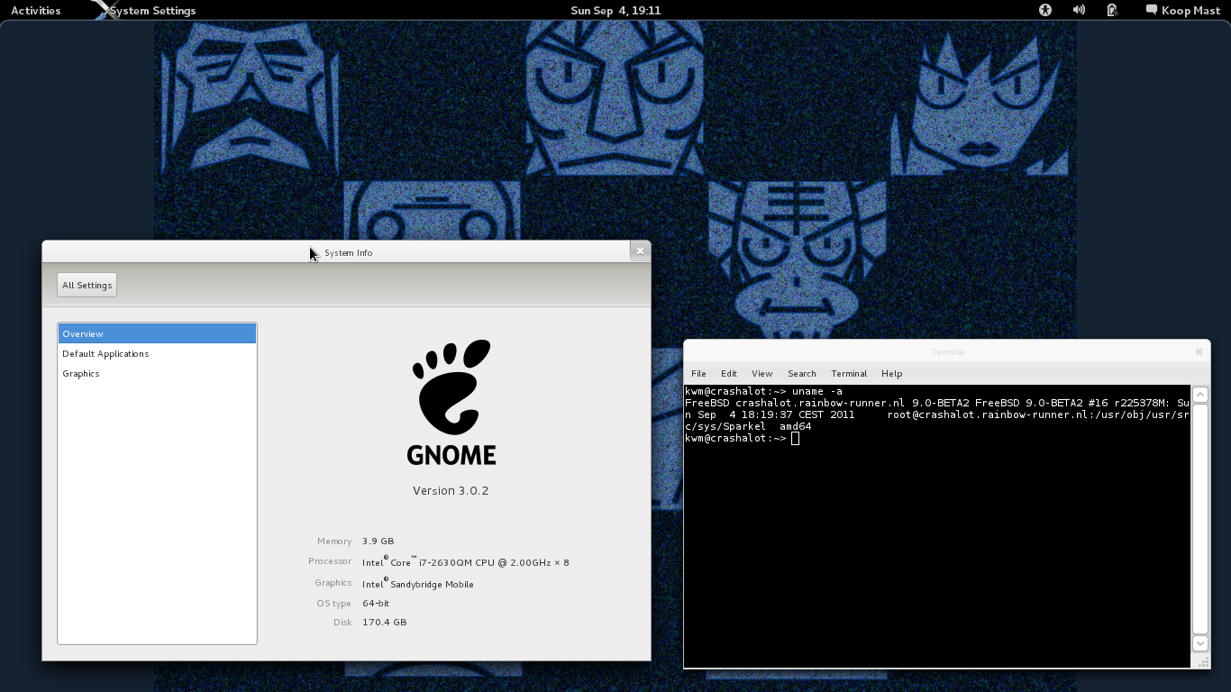1231x692 pixels.
Task: Click the uname -a command text
Action: (x=817, y=392)
